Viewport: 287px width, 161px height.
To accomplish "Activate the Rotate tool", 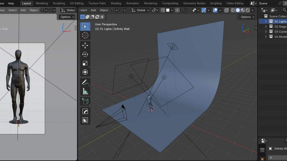I will [85, 54].
